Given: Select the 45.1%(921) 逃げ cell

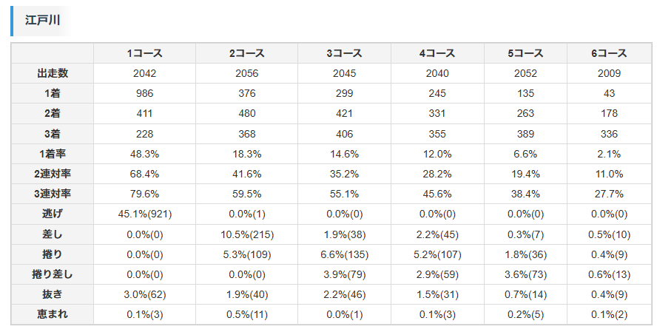Looking at the screenshot, I should (x=144, y=214).
